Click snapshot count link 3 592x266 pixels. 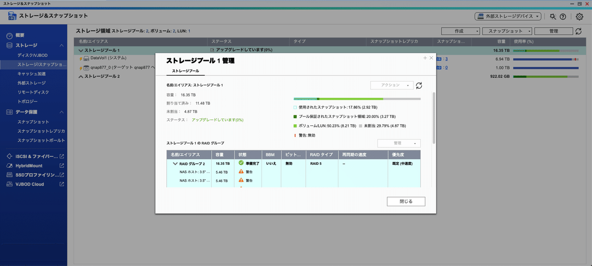tap(446, 59)
